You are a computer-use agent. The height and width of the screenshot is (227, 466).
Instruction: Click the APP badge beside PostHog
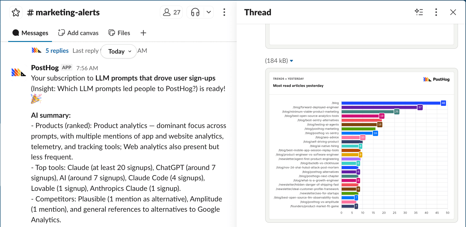pyautogui.click(x=67, y=68)
